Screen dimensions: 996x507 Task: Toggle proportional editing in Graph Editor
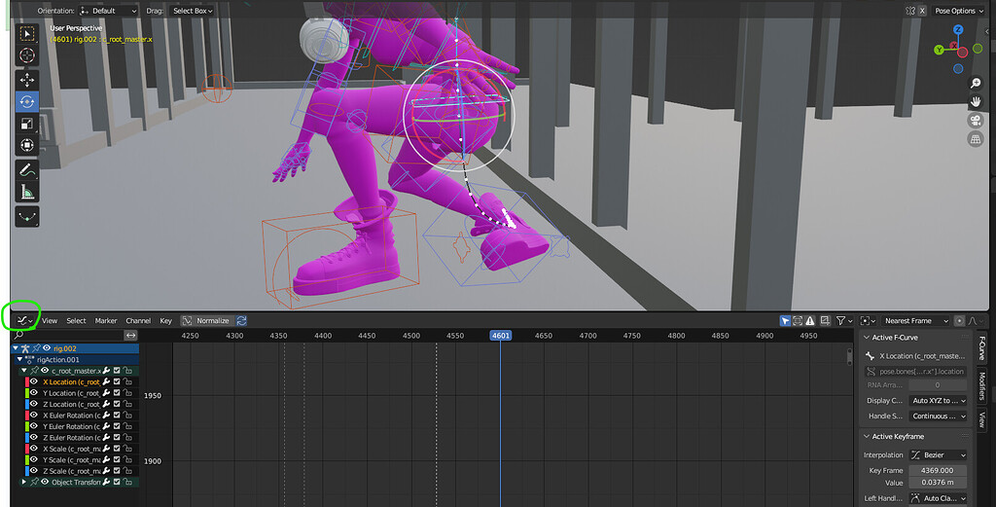click(959, 321)
